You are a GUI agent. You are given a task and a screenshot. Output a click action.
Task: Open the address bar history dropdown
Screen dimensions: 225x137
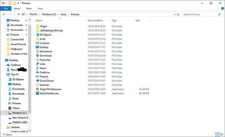coord(175,14)
